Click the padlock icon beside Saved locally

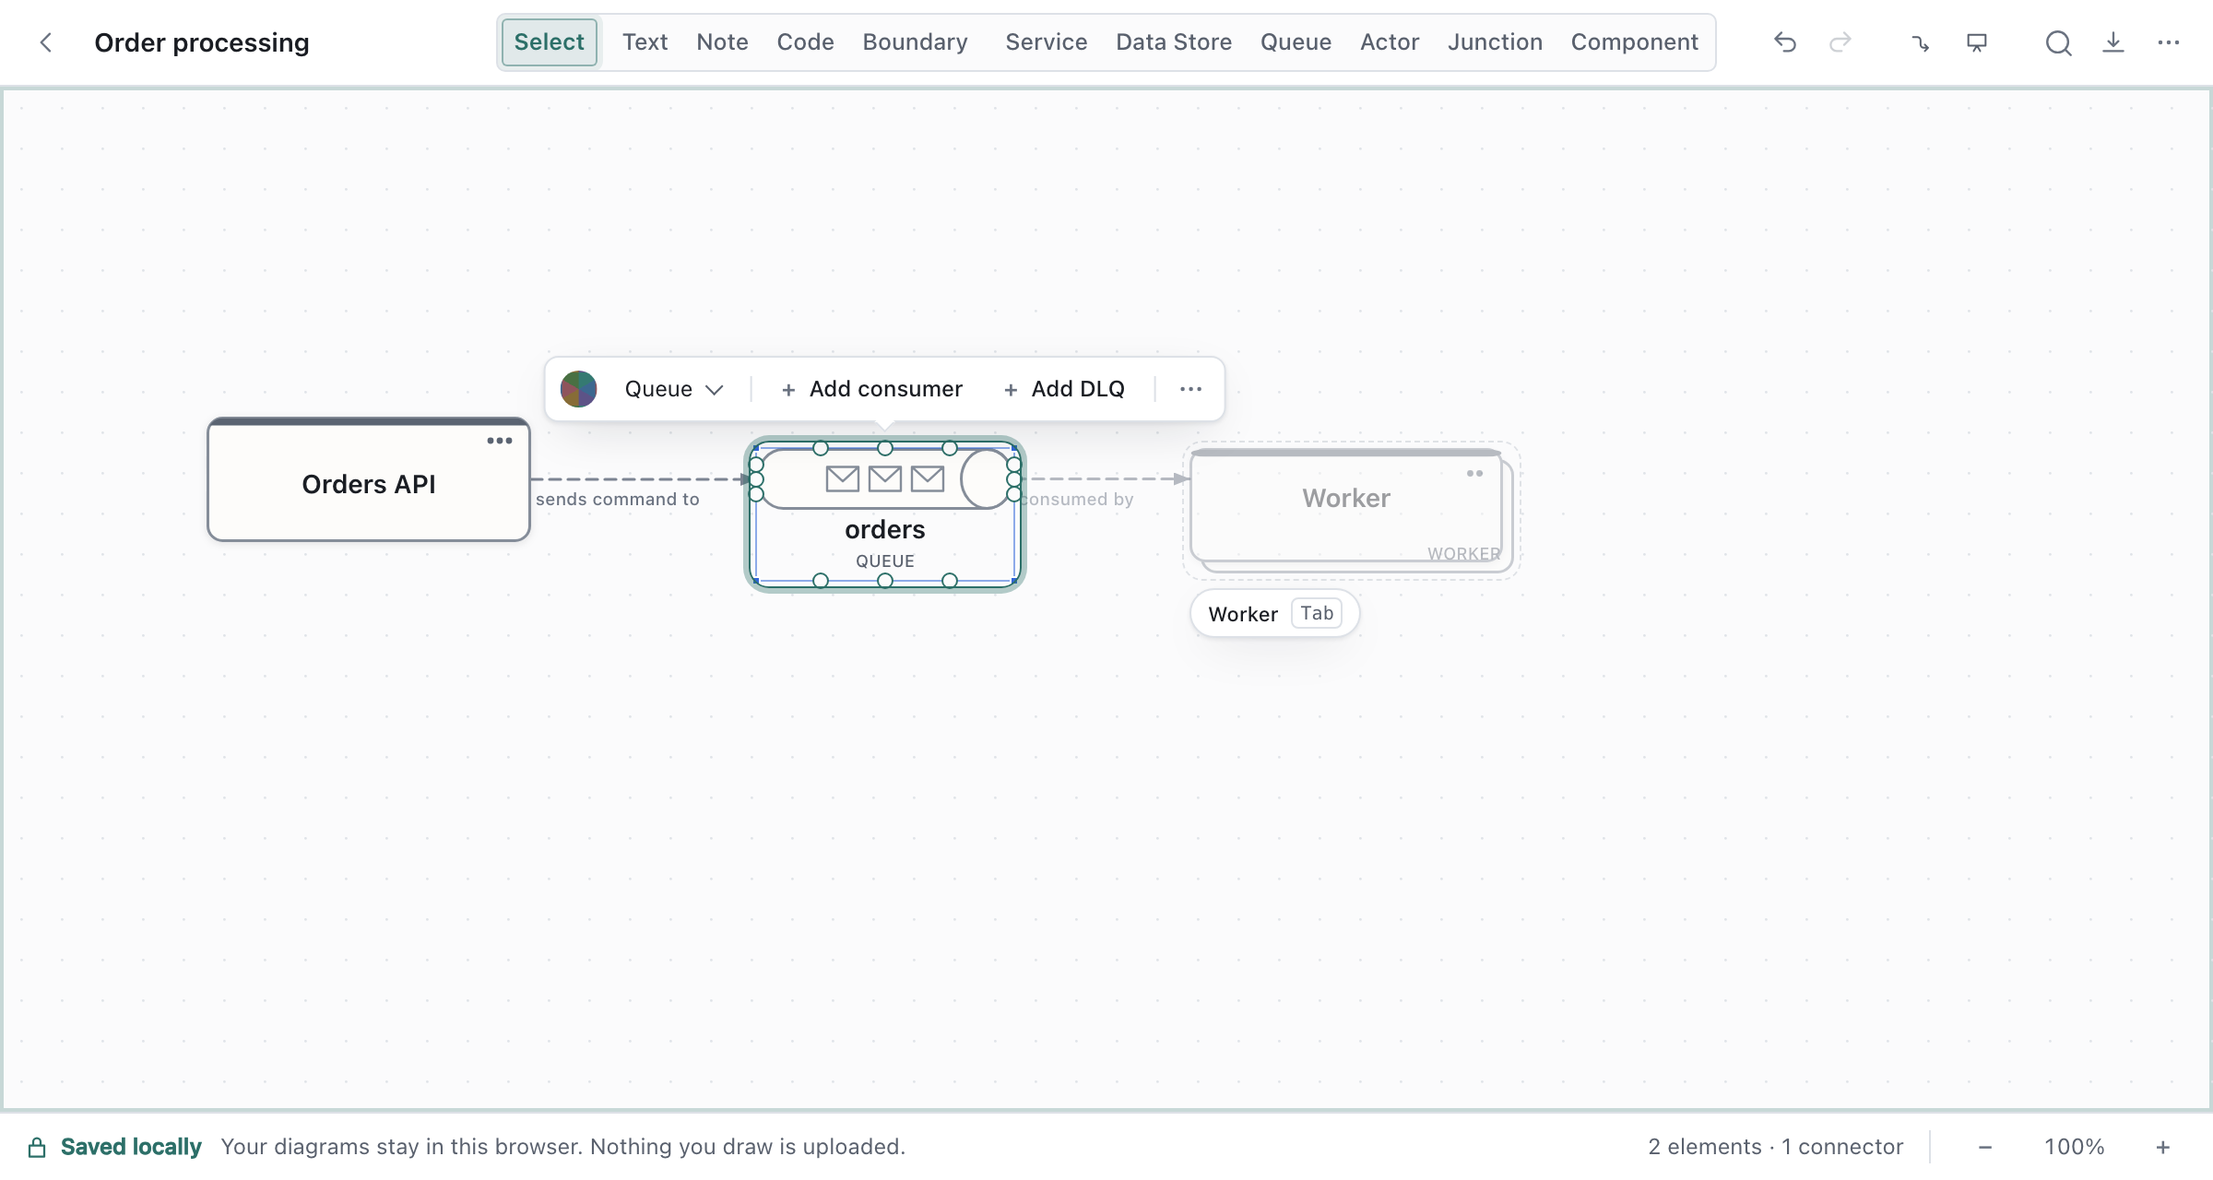tap(37, 1147)
